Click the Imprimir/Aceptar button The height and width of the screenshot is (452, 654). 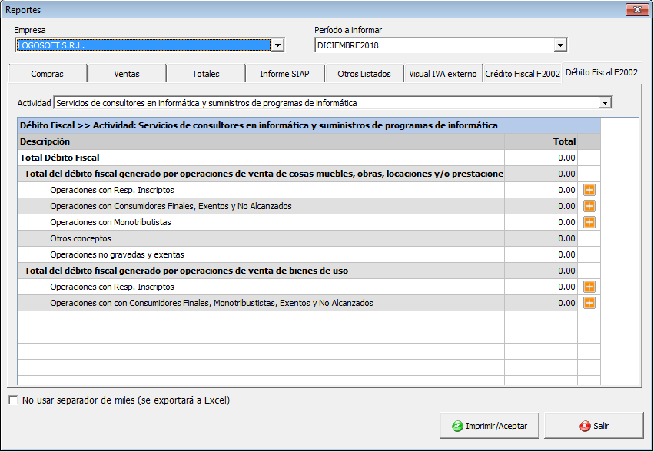489,426
